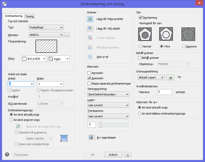
Task: Open the Transparens dropdown
Action: tap(108, 116)
